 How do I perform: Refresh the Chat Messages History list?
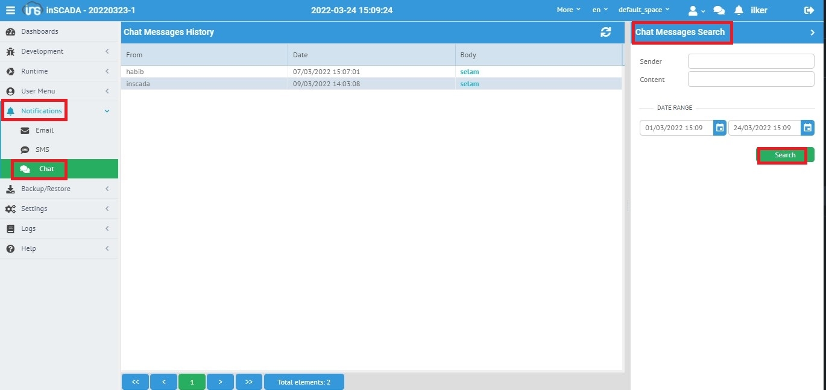[x=605, y=33]
